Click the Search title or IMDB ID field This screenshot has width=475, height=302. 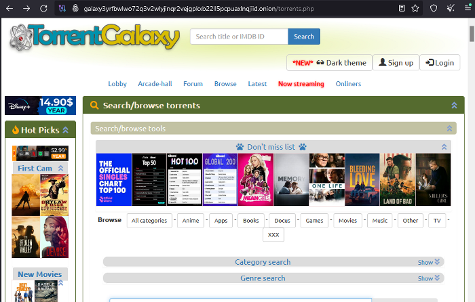[x=239, y=37]
